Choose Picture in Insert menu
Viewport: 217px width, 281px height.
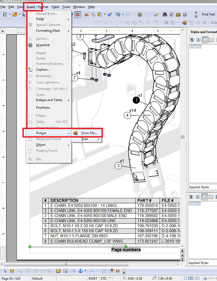tap(48, 133)
